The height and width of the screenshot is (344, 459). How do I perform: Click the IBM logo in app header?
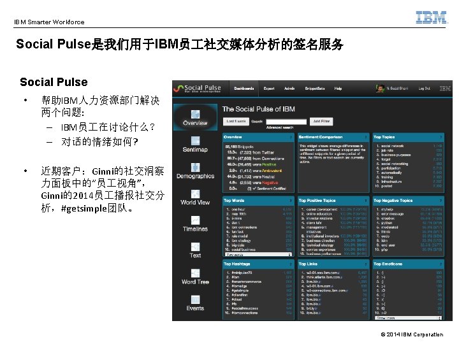click(445, 89)
